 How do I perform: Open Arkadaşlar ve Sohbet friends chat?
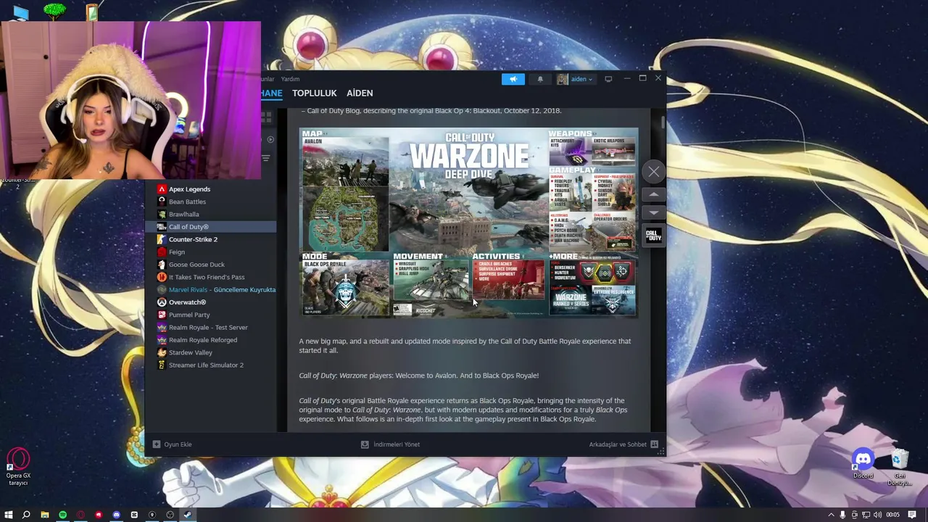tap(623, 444)
